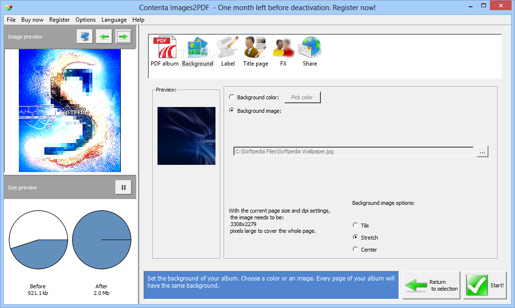Click the monitor icon in Image preview
This screenshot has width=515, height=308.
[85, 36]
